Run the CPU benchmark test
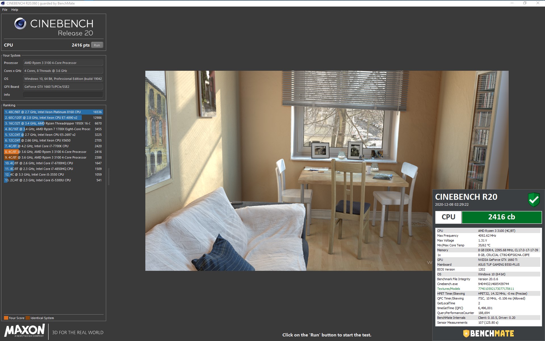Screen dimensions: 545x341 click(x=97, y=45)
